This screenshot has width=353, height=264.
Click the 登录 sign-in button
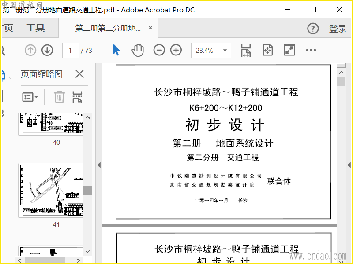[338, 29]
